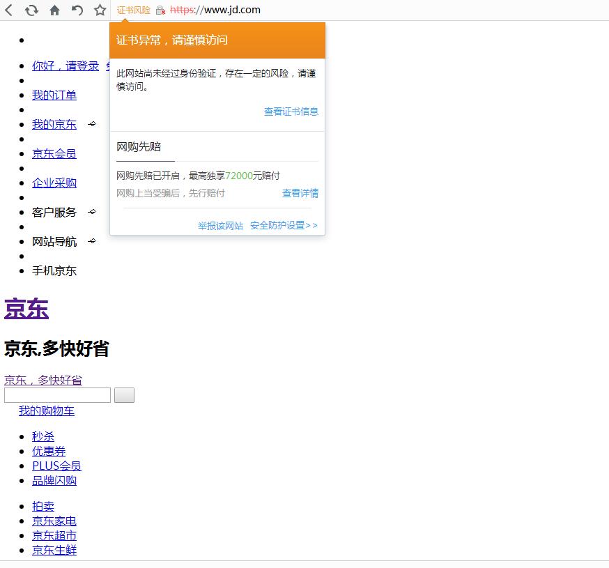Click the undo/restore arrow icon in toolbar

[77, 10]
